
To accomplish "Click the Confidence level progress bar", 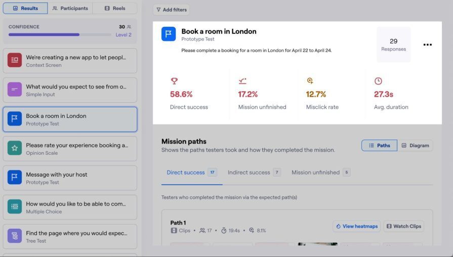I will (x=60, y=35).
